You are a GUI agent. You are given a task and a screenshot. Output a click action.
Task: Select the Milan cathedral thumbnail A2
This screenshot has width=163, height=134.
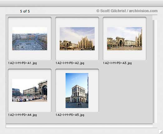click(77, 39)
